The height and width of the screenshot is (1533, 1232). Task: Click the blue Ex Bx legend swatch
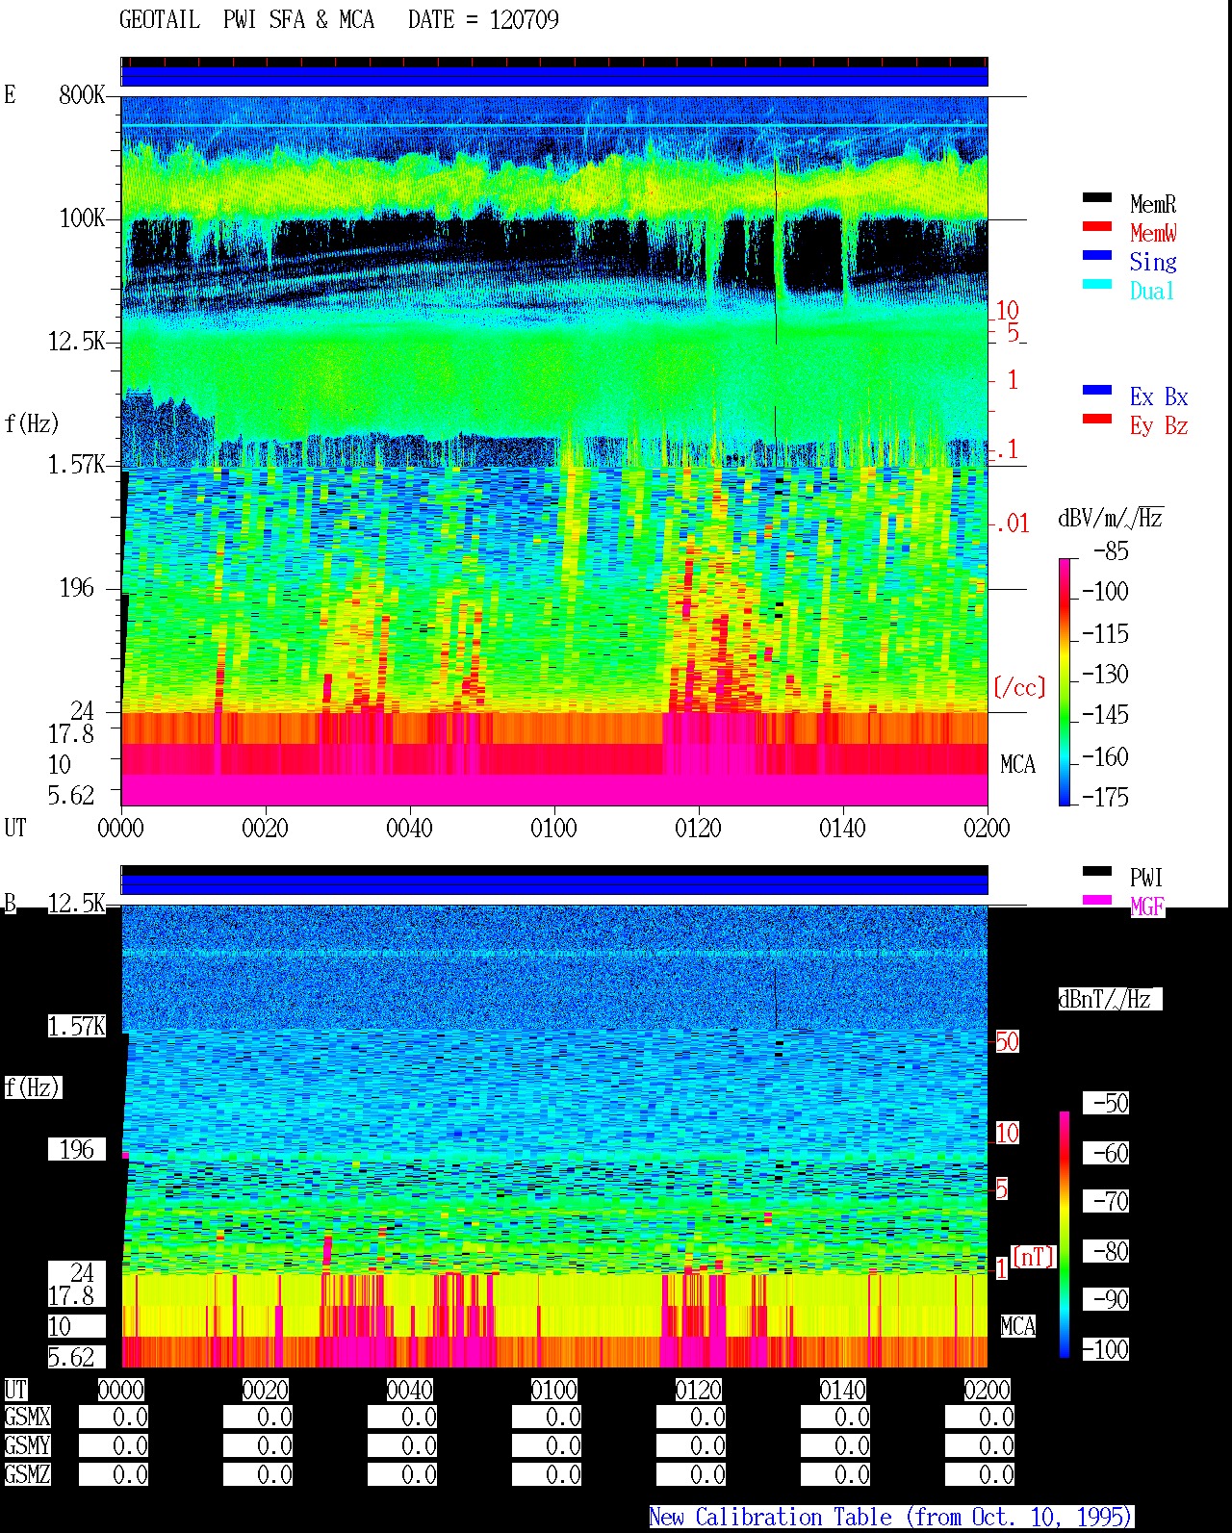click(x=1097, y=391)
